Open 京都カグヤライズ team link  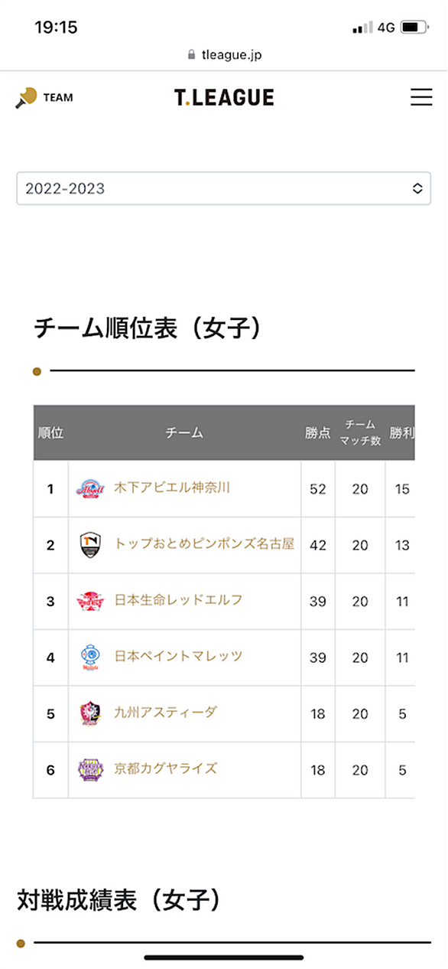pos(165,768)
